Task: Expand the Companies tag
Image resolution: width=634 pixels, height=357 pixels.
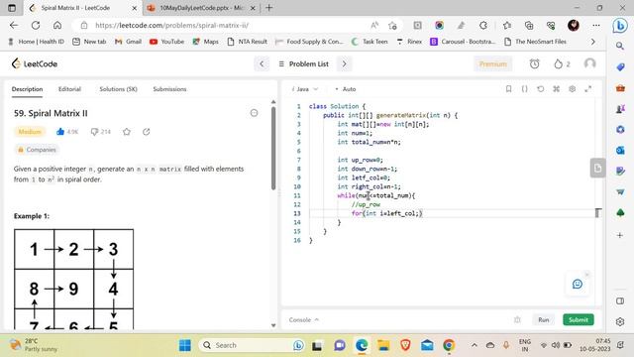Action: 37,150
